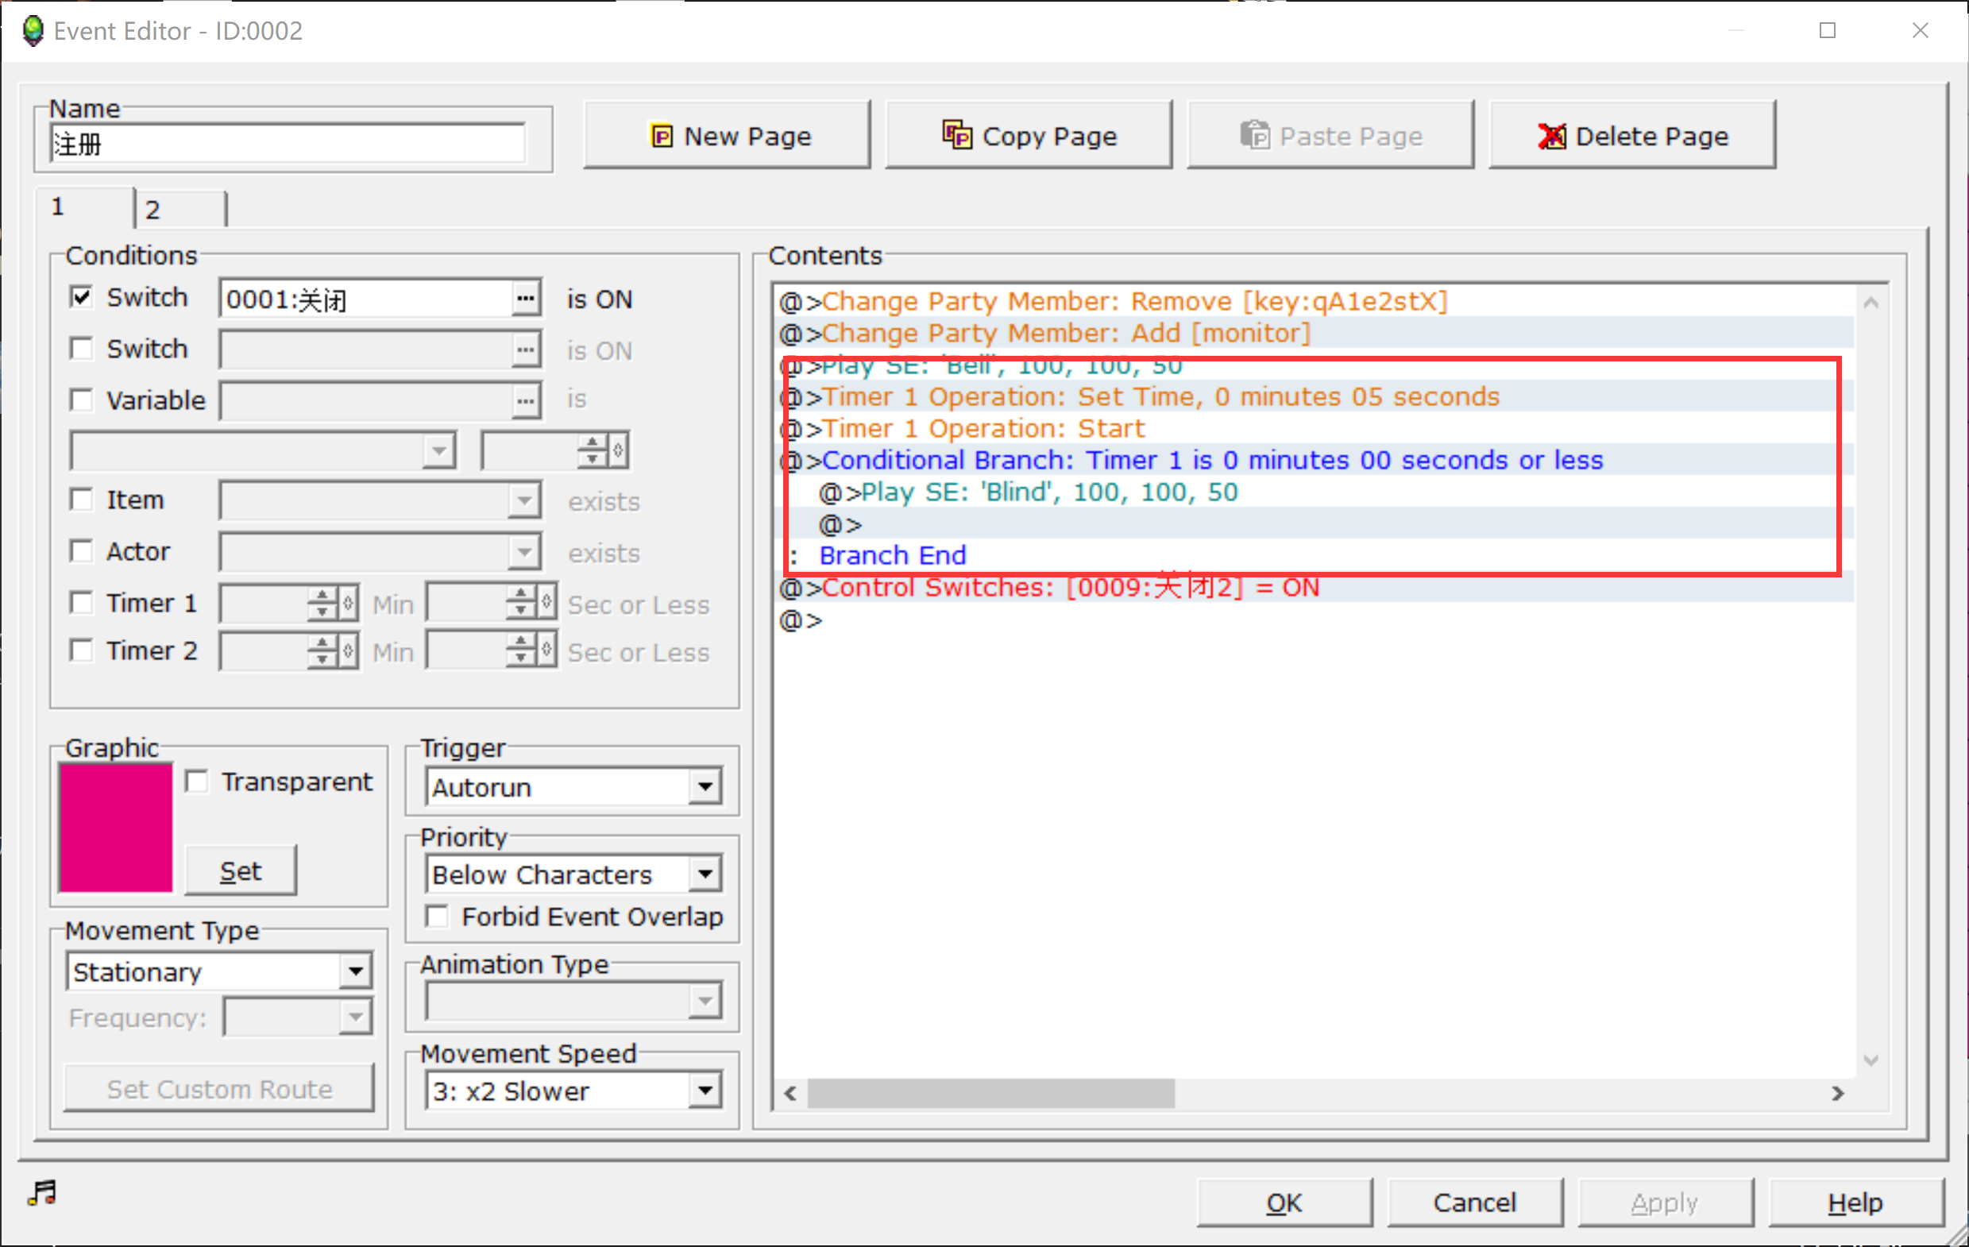Click the Paste Page button

coord(1330,135)
